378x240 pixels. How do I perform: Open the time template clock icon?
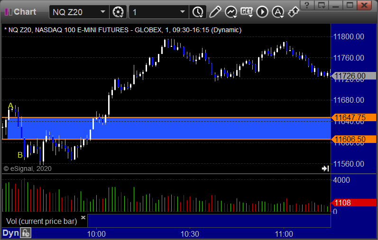pos(198,12)
